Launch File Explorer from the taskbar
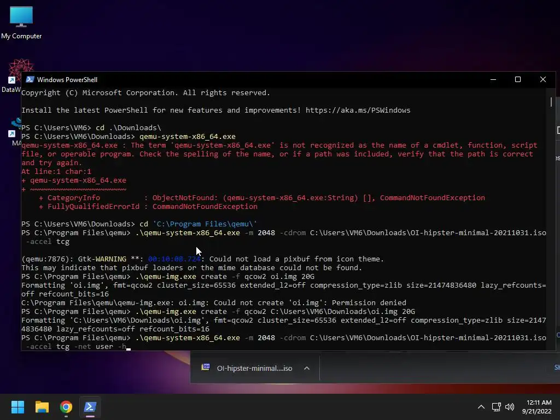Image resolution: width=560 pixels, height=420 pixels. coord(42,407)
